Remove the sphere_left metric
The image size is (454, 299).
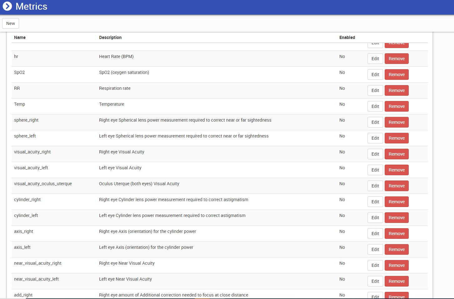point(397,138)
